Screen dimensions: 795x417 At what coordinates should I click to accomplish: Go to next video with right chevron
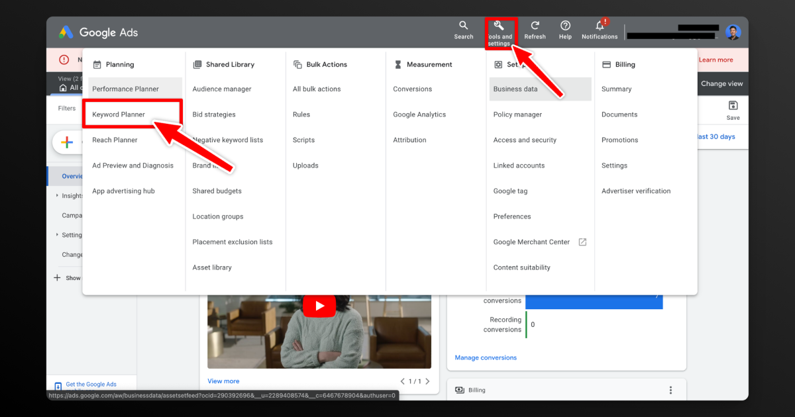point(427,381)
